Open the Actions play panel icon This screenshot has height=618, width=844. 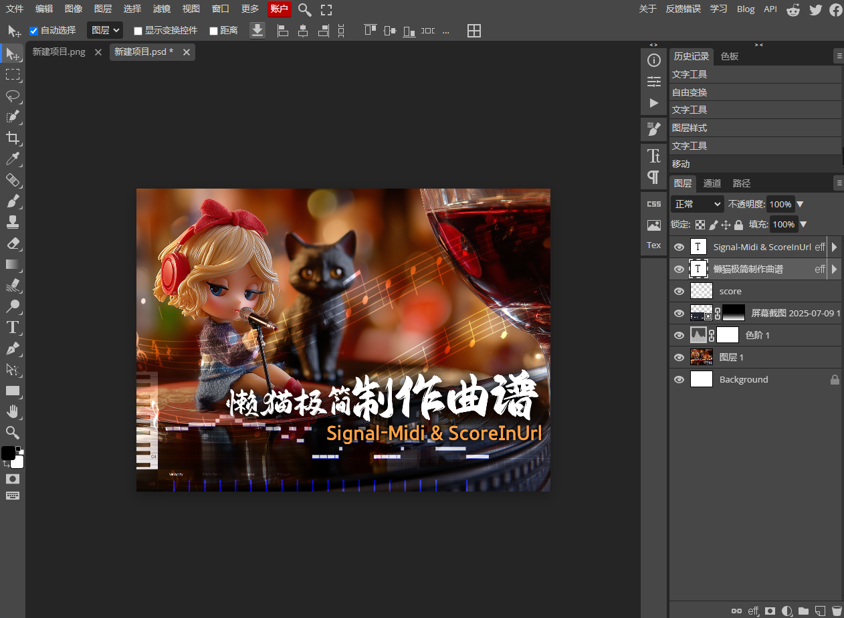point(654,103)
